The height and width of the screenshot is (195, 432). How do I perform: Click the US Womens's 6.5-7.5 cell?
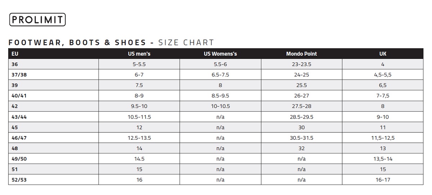coord(220,75)
